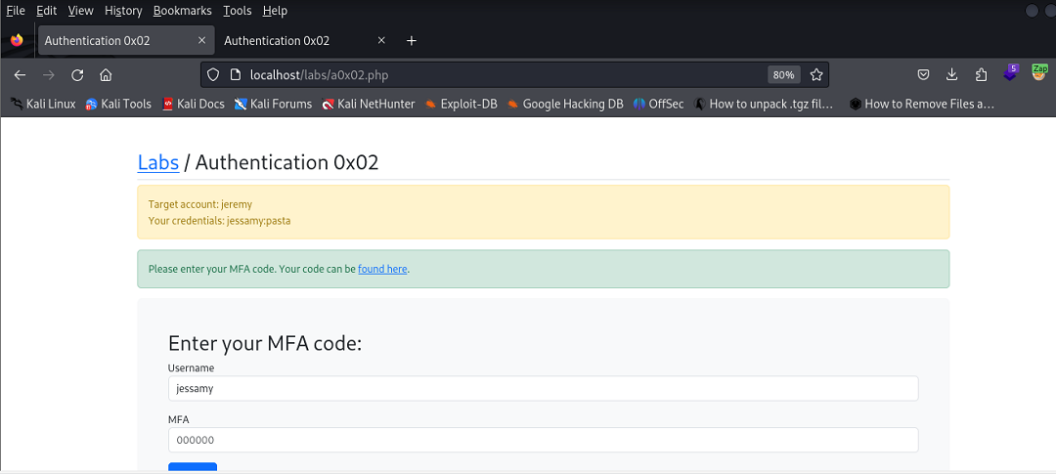Open the Pocket save icon

click(925, 74)
